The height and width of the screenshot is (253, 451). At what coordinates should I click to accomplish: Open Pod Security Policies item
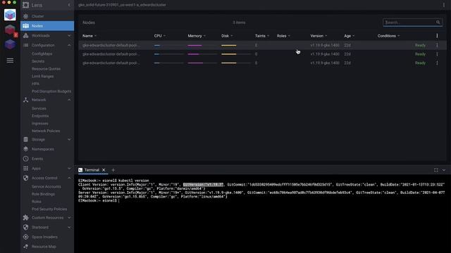click(49, 209)
